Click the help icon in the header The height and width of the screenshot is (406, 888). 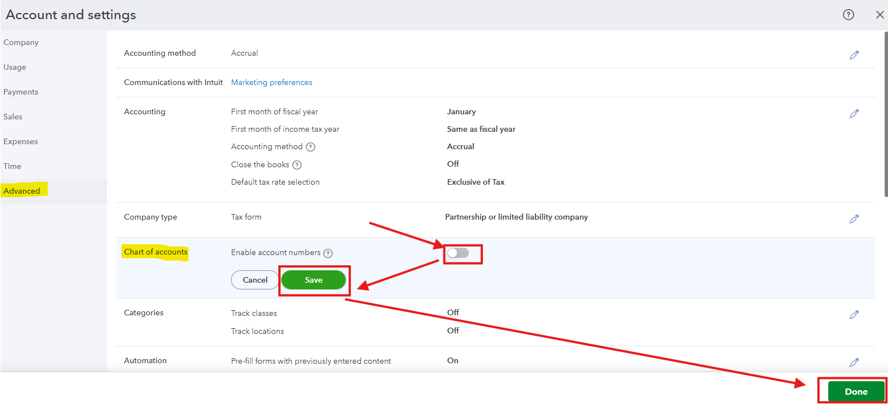848,15
